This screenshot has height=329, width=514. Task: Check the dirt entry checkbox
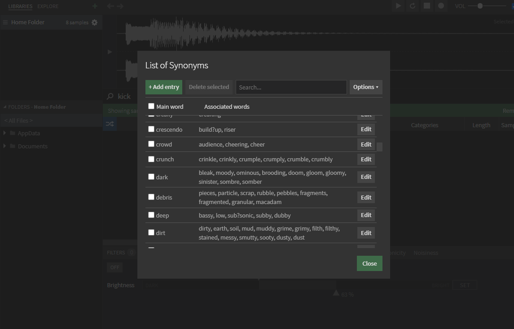tap(151, 232)
